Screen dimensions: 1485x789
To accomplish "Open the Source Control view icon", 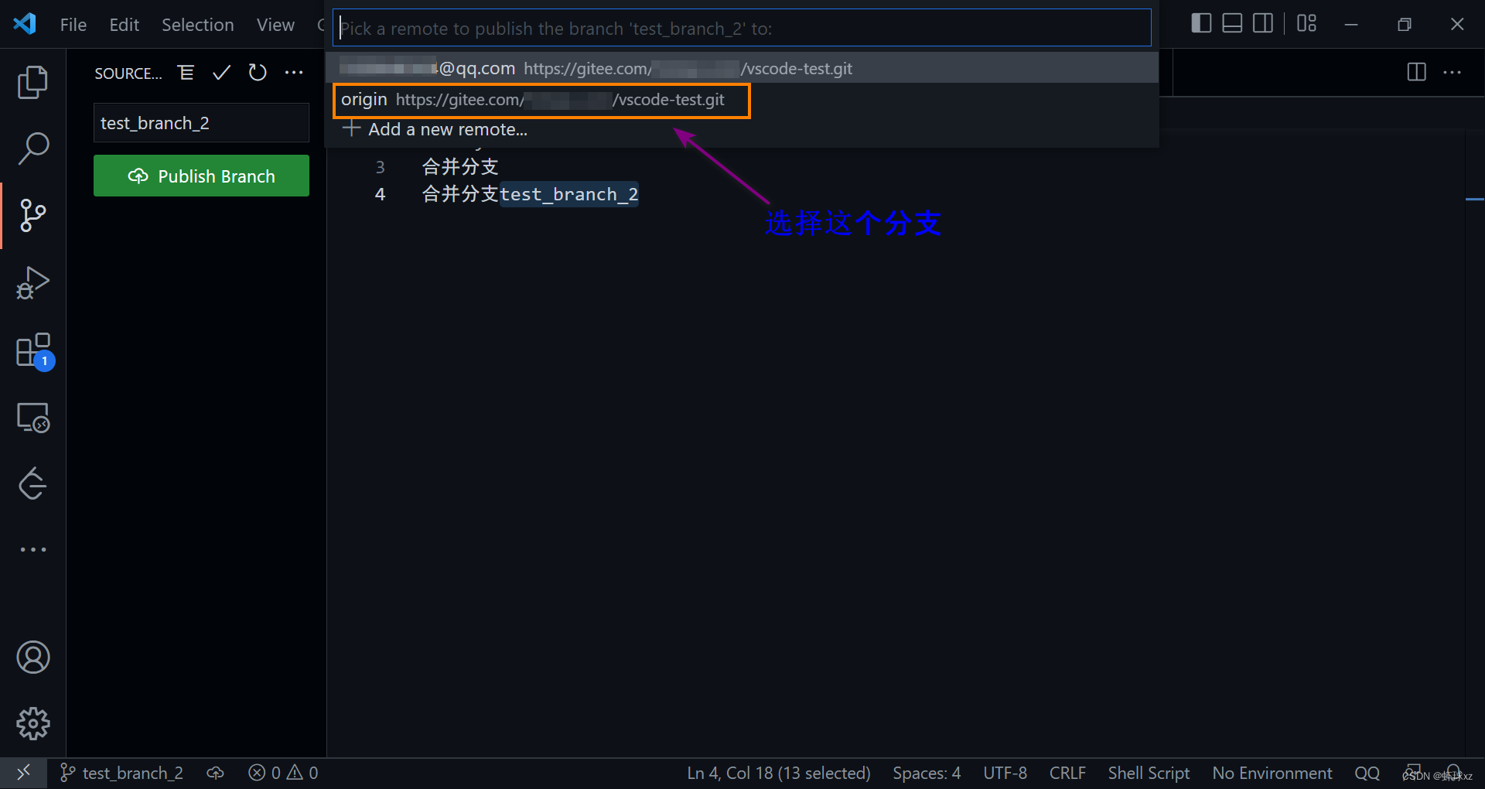I will [32, 215].
